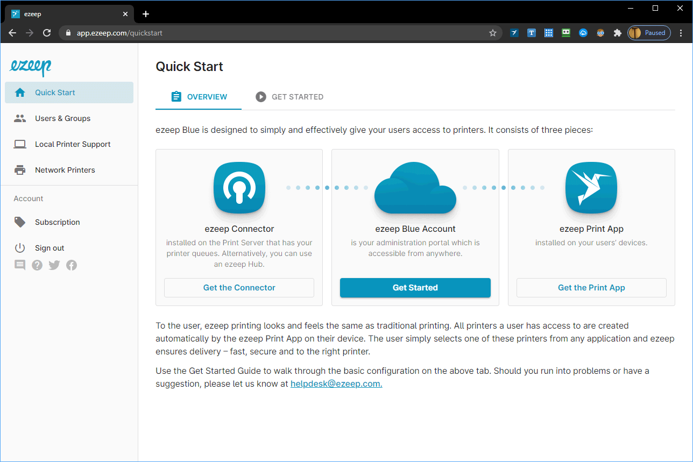The image size is (693, 462).
Task: Click the Account section label
Action: [x=29, y=198]
